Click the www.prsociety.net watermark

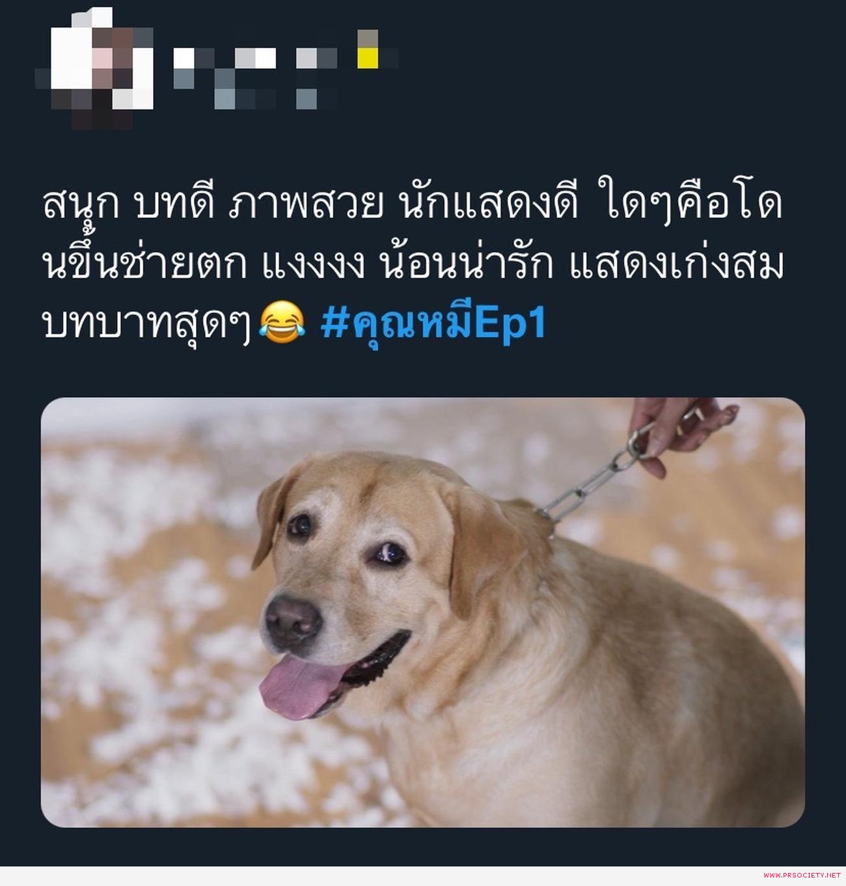[801, 875]
